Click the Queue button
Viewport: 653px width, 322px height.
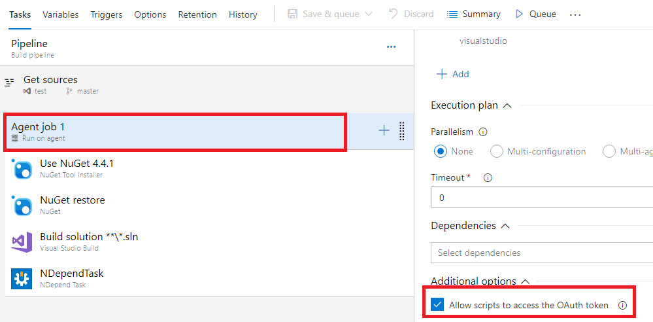point(535,14)
